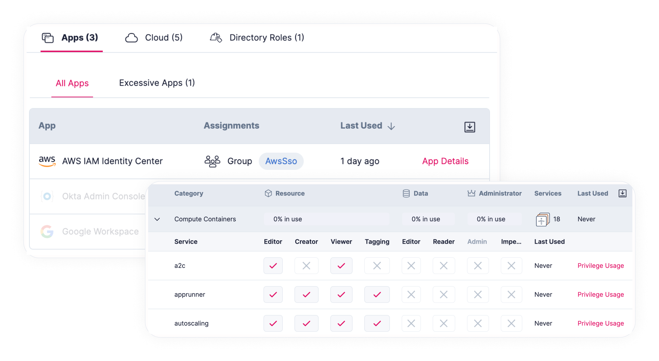This screenshot has height=361, width=659.
Task: Toggle autoscaling Admin X box
Action: (478, 323)
